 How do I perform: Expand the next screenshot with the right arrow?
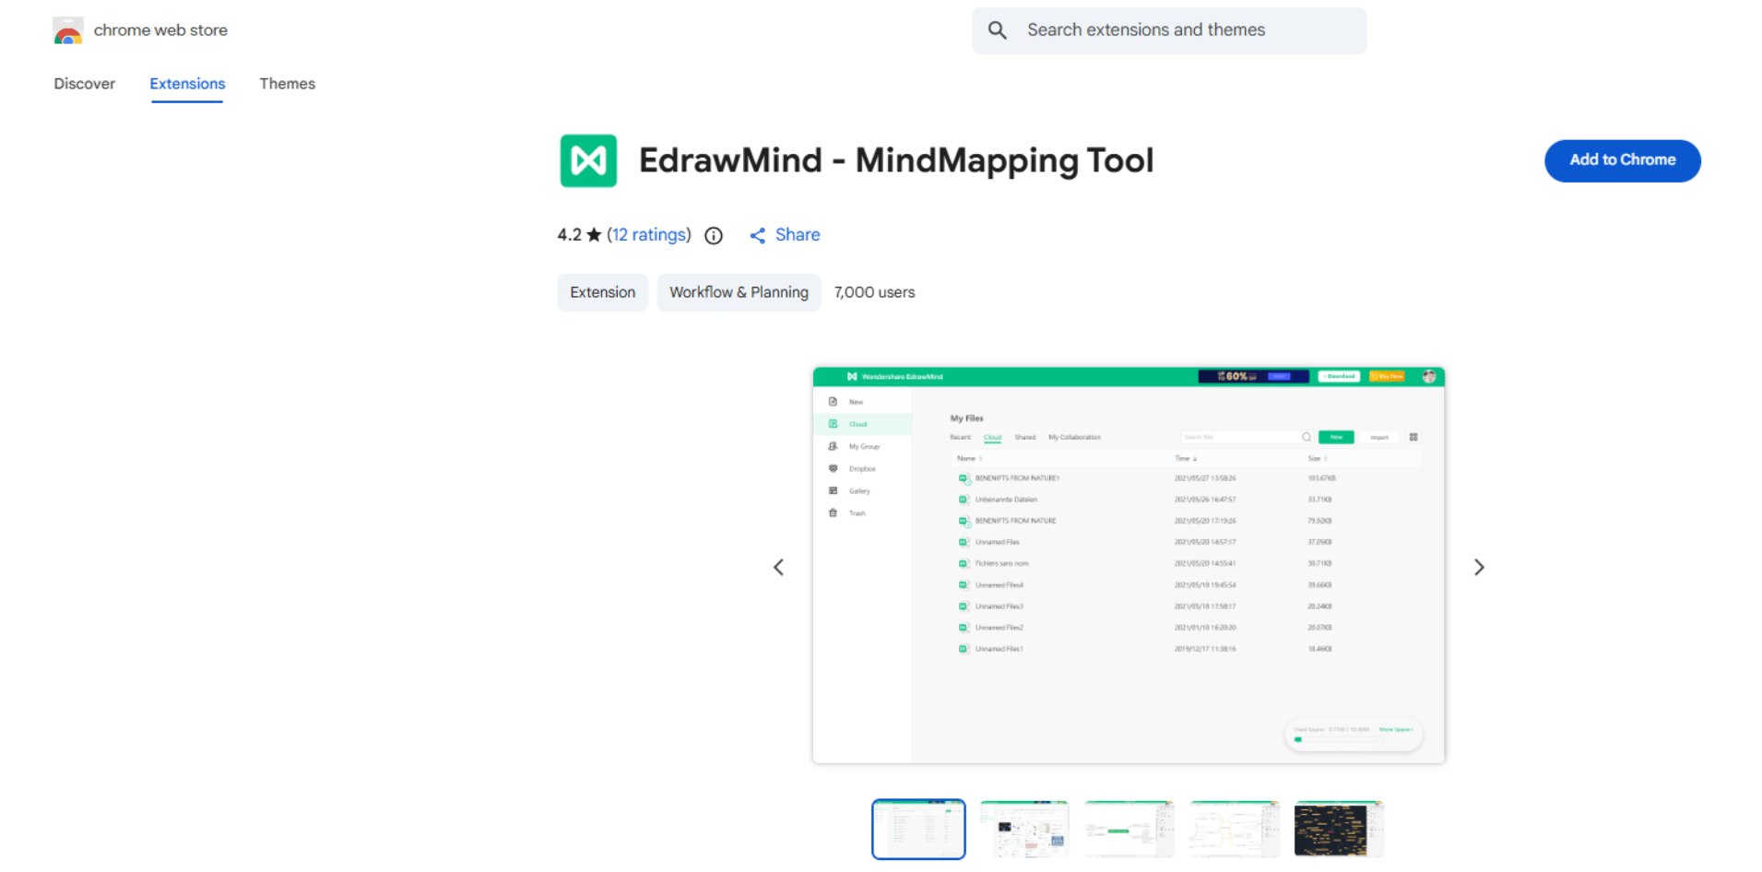point(1479,566)
